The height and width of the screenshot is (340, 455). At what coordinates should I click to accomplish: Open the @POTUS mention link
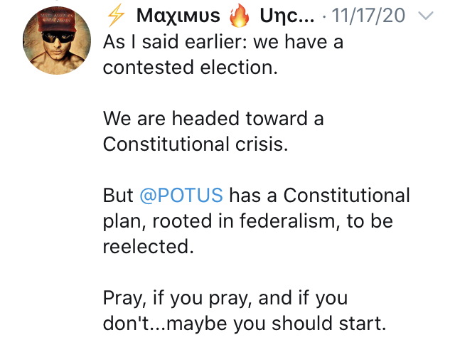pyautogui.click(x=181, y=195)
